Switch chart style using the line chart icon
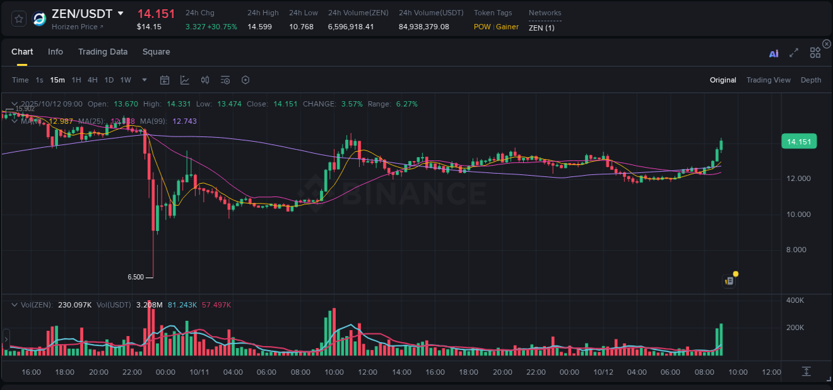Screen dimensions: 833x390 pyautogui.click(x=185, y=79)
